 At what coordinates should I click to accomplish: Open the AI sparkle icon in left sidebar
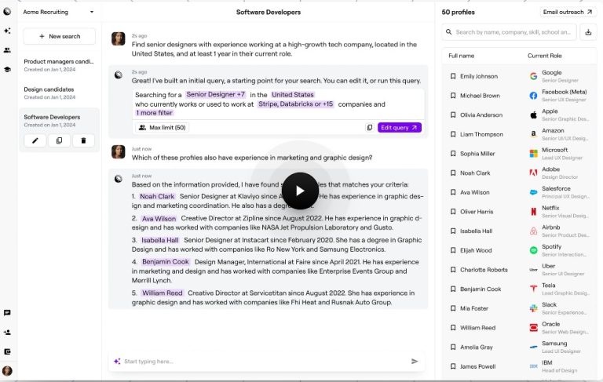click(7, 31)
